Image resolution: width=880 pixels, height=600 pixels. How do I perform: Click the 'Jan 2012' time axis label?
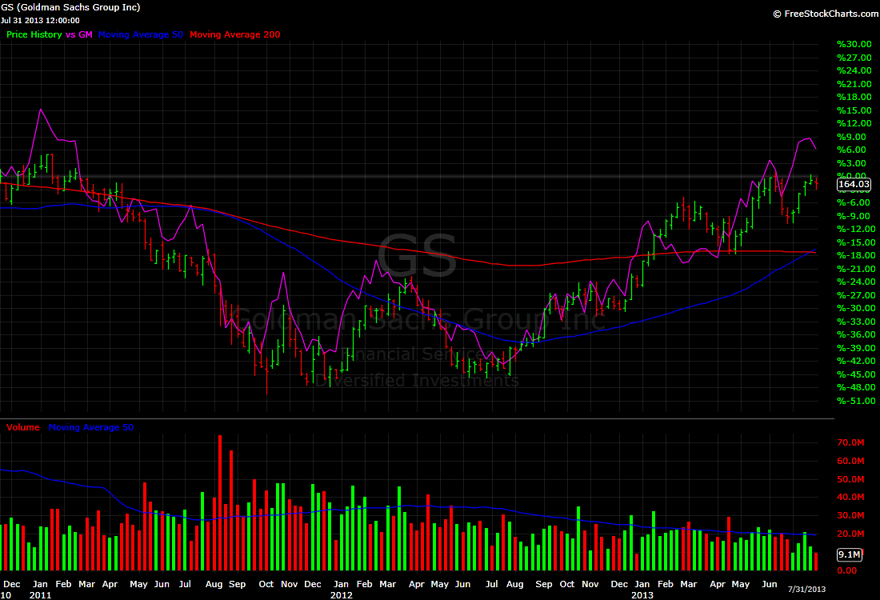click(x=342, y=590)
